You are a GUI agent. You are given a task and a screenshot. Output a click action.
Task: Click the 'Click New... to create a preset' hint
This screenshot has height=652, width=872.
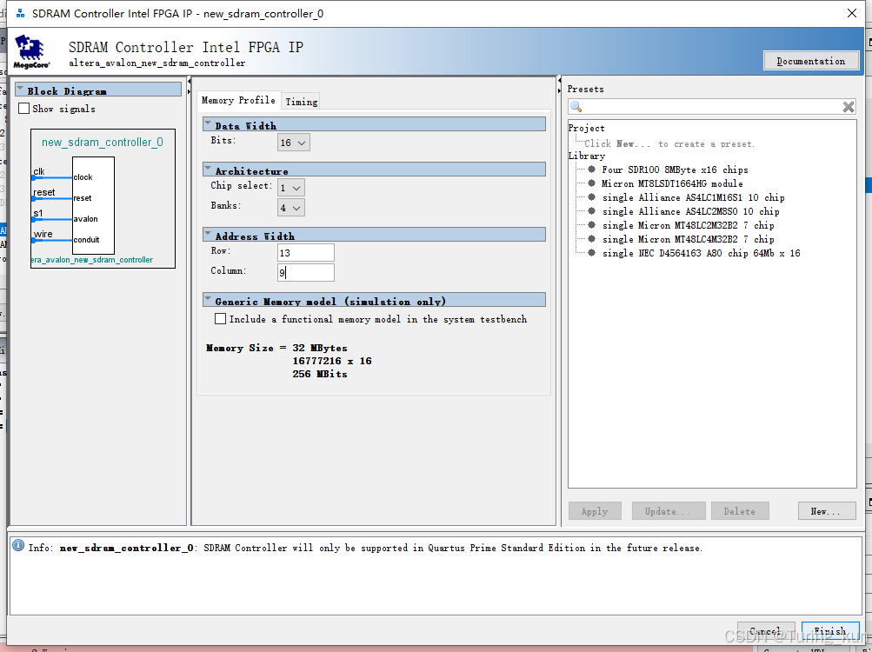pyautogui.click(x=669, y=143)
